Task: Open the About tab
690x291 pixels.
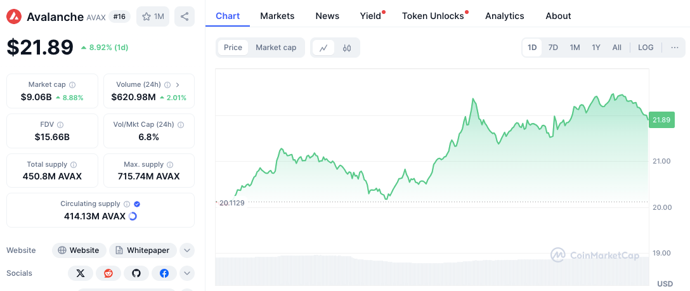Action: (559, 16)
